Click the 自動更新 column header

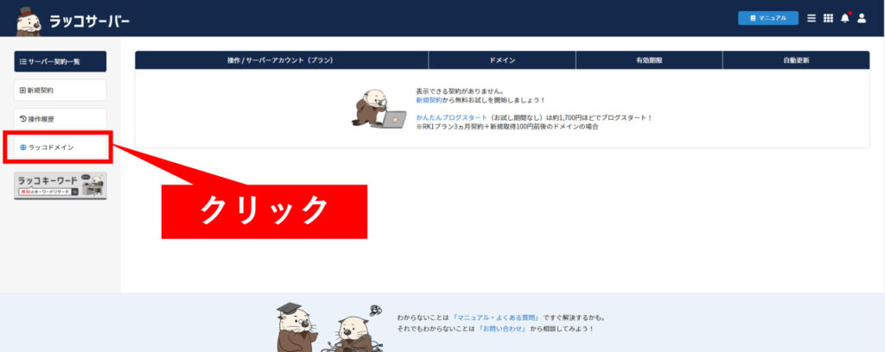[x=796, y=60]
